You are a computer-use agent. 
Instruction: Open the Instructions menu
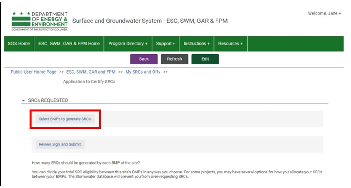click(197, 44)
